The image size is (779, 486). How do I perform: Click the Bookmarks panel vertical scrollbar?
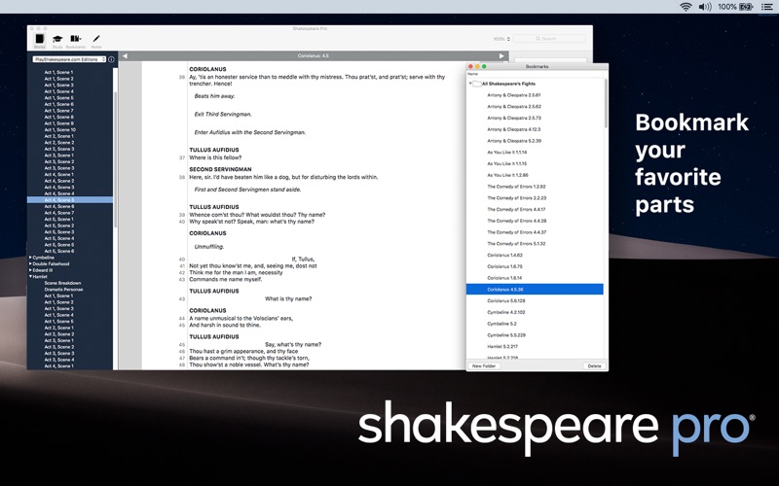tap(606, 104)
